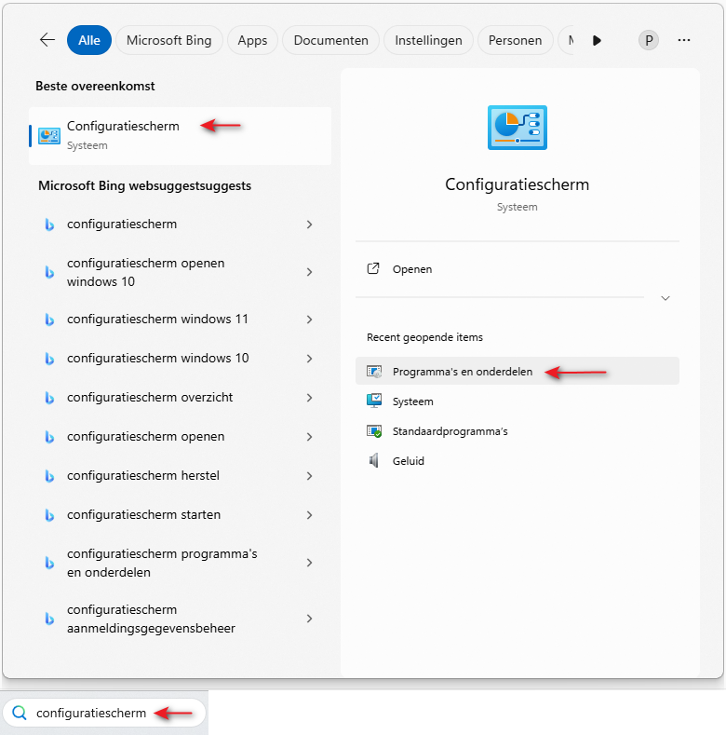Click the taskbar search magnifier icon

(20, 713)
